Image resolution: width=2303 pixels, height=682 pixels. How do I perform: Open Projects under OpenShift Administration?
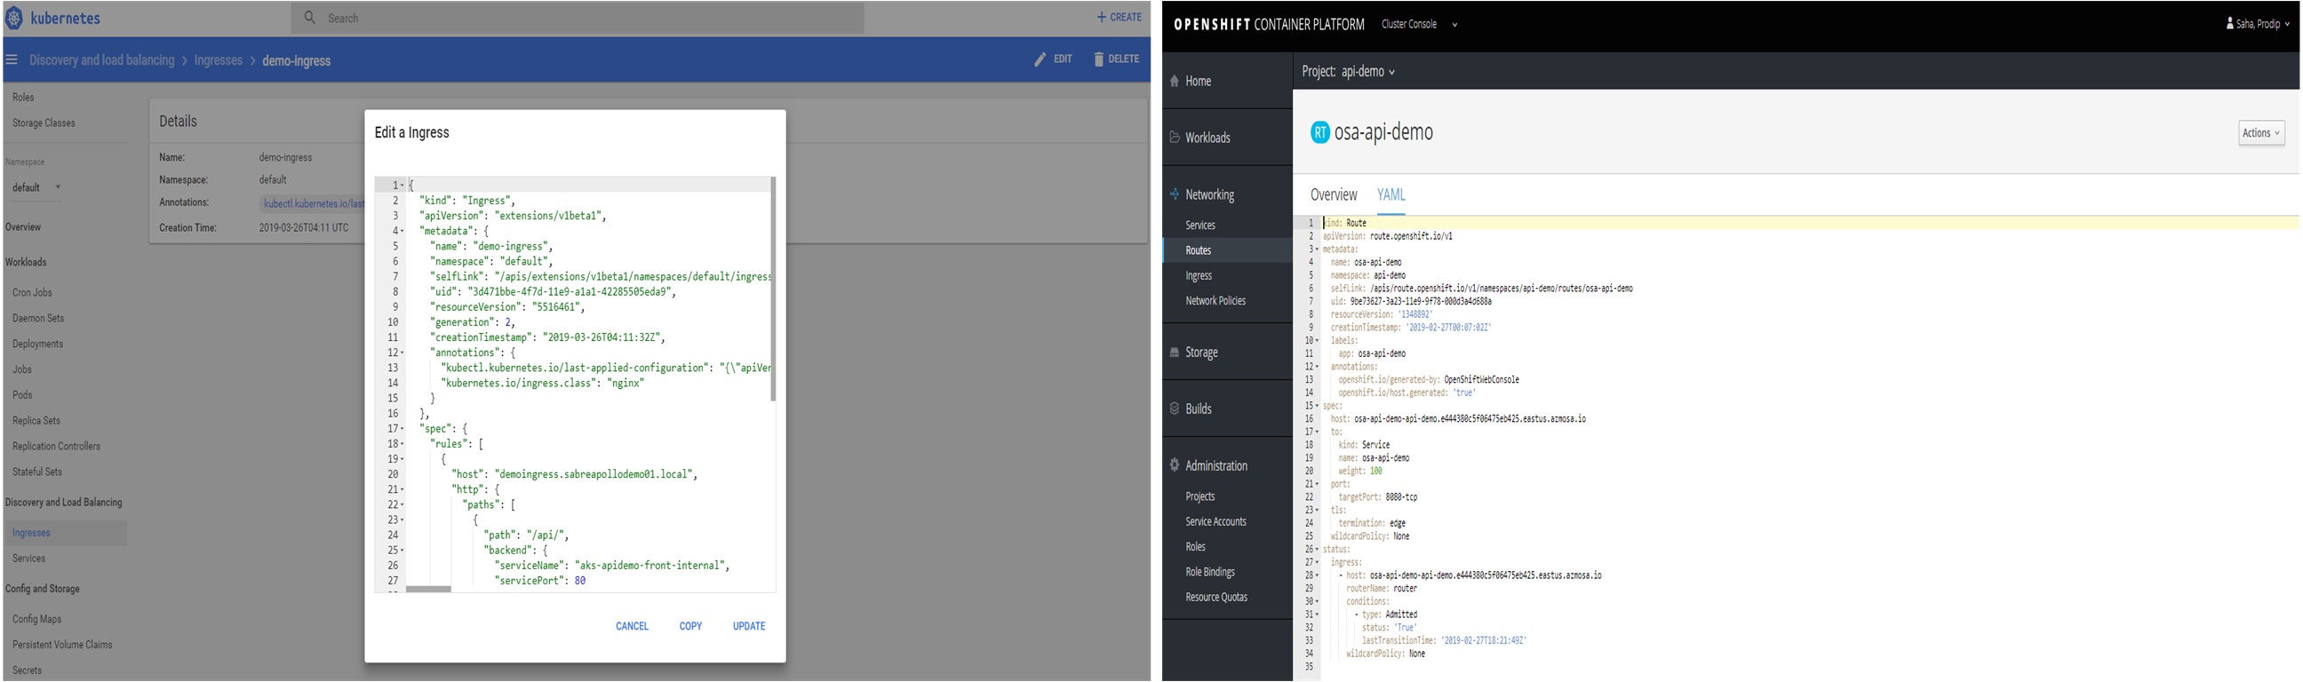coord(1199,496)
